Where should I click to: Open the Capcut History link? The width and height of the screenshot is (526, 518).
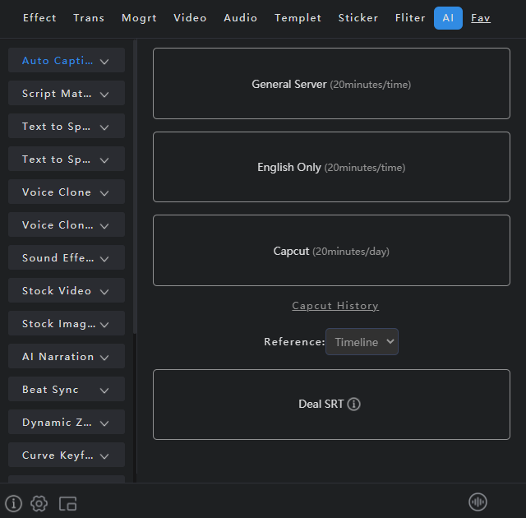click(x=335, y=306)
